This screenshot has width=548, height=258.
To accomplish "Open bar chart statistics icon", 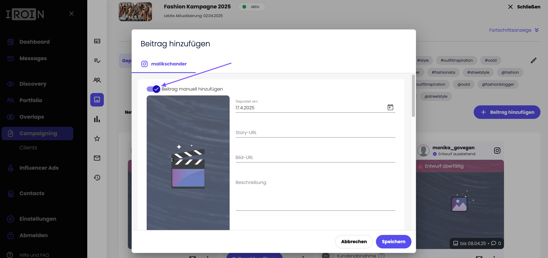I will click(97, 119).
